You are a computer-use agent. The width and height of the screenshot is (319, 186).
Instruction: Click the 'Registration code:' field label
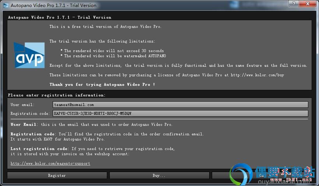[x=30, y=113]
